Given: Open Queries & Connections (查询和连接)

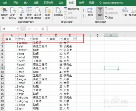Looking at the screenshot, I should click(x=72, y=9).
